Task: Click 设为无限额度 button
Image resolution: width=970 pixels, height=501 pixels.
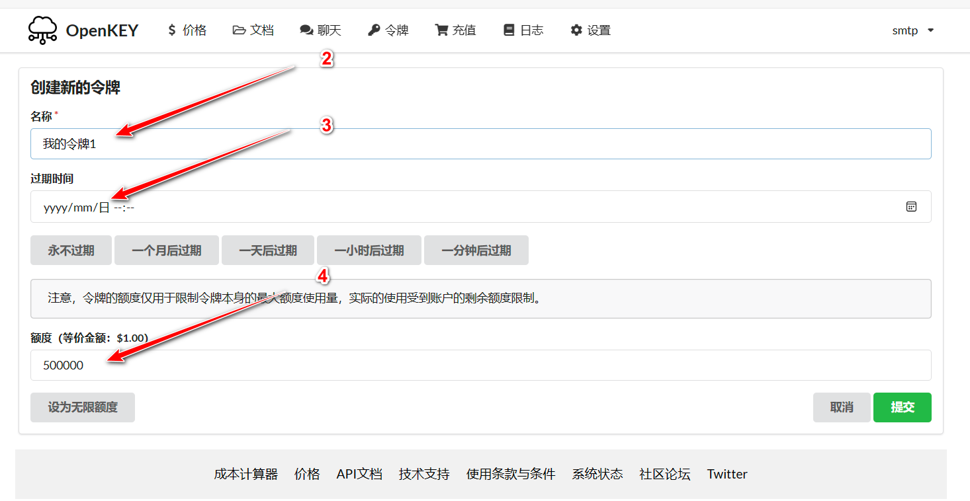Action: pos(83,407)
